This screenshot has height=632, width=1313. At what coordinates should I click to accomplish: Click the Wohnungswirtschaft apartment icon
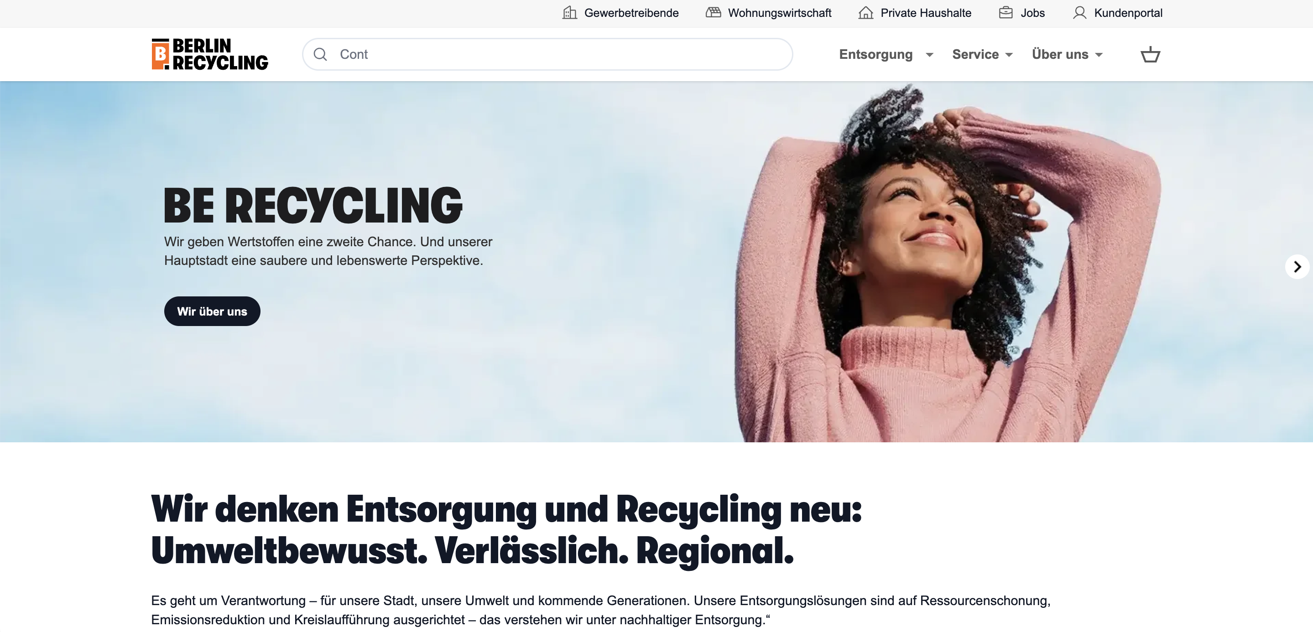tap(713, 13)
